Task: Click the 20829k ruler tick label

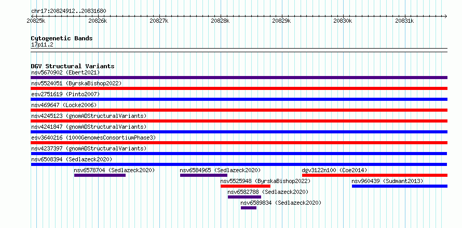Action: tap(282, 21)
